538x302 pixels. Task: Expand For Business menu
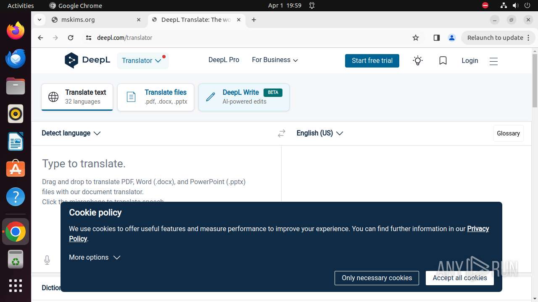point(275,60)
